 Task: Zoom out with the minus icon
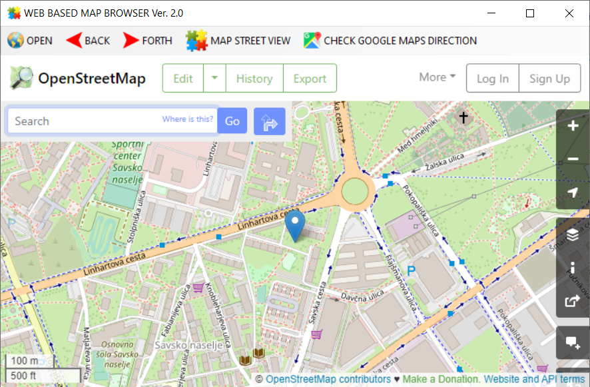click(x=573, y=159)
